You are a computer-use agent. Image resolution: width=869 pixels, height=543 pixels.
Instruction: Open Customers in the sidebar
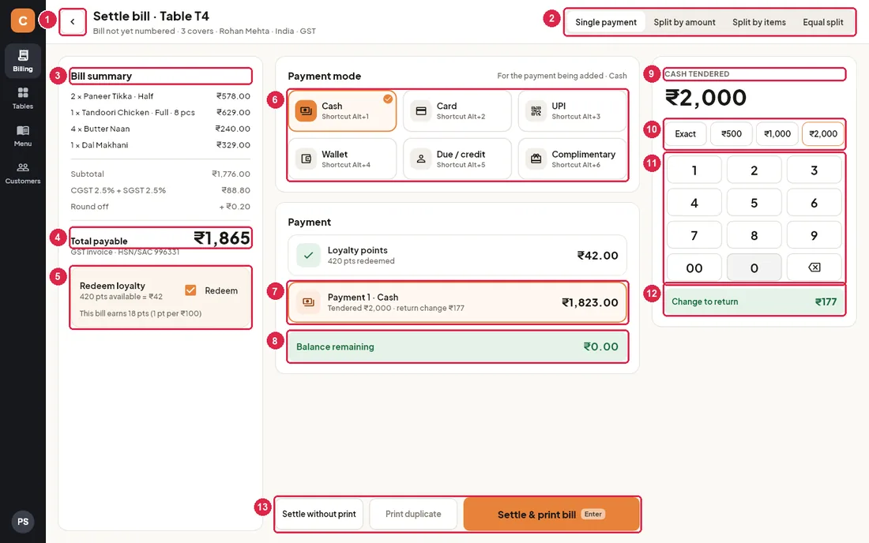23,173
